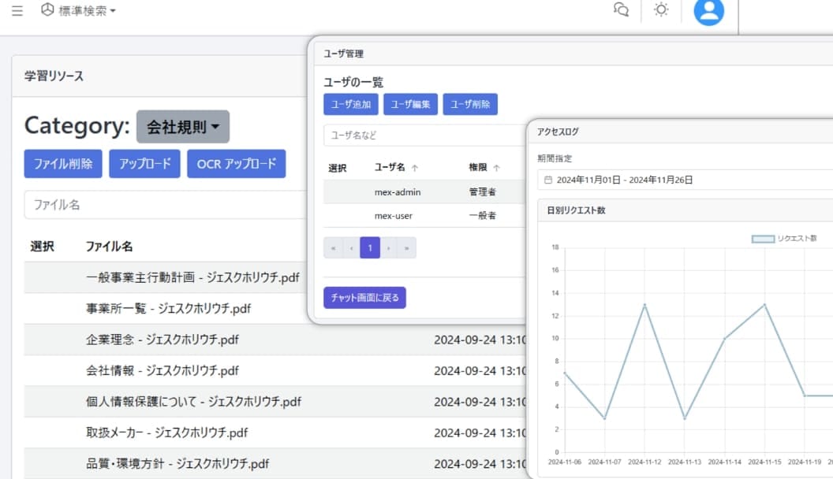Go to first page in pagination
This screenshot has width=833, height=479.
[334, 247]
